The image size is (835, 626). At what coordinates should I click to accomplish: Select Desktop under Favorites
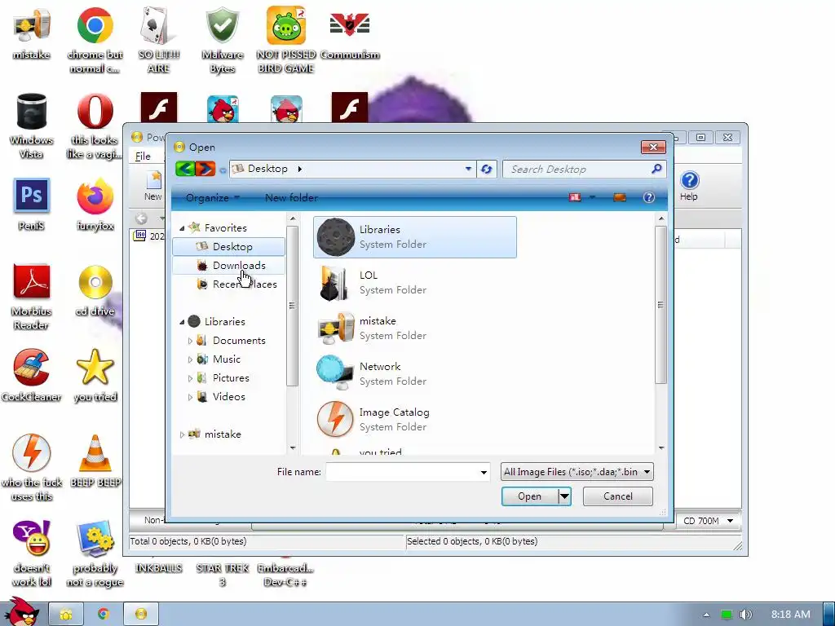[229, 246]
